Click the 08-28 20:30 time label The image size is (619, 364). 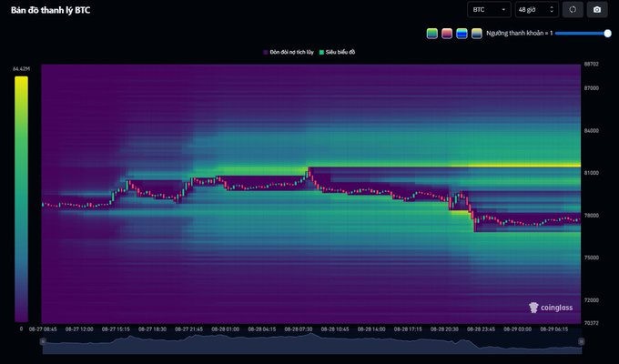[x=444, y=329]
